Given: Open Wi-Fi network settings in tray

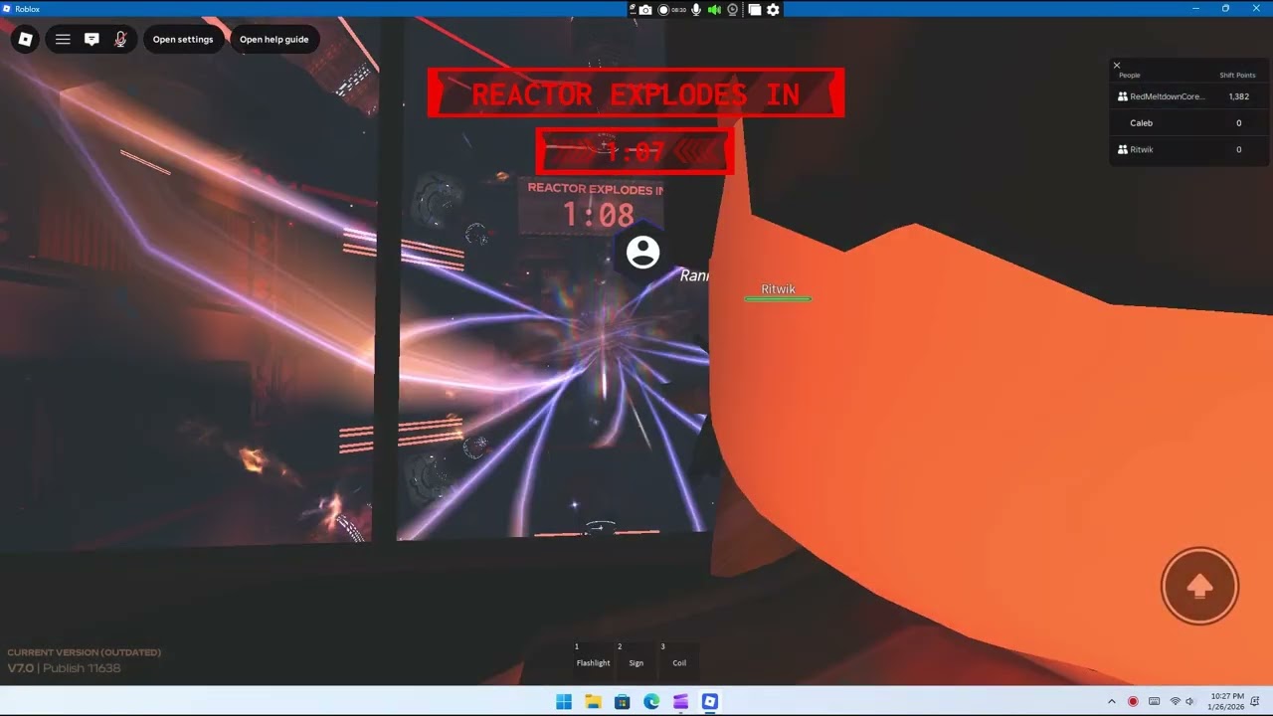Looking at the screenshot, I should [1176, 701].
